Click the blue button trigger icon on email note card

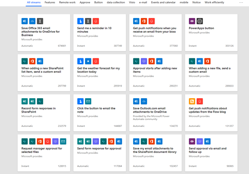80,101
